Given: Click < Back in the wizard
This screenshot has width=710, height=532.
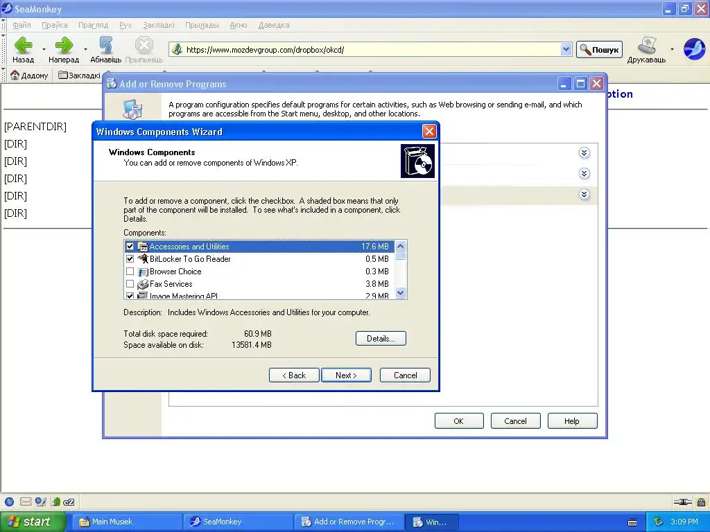Looking at the screenshot, I should [294, 375].
